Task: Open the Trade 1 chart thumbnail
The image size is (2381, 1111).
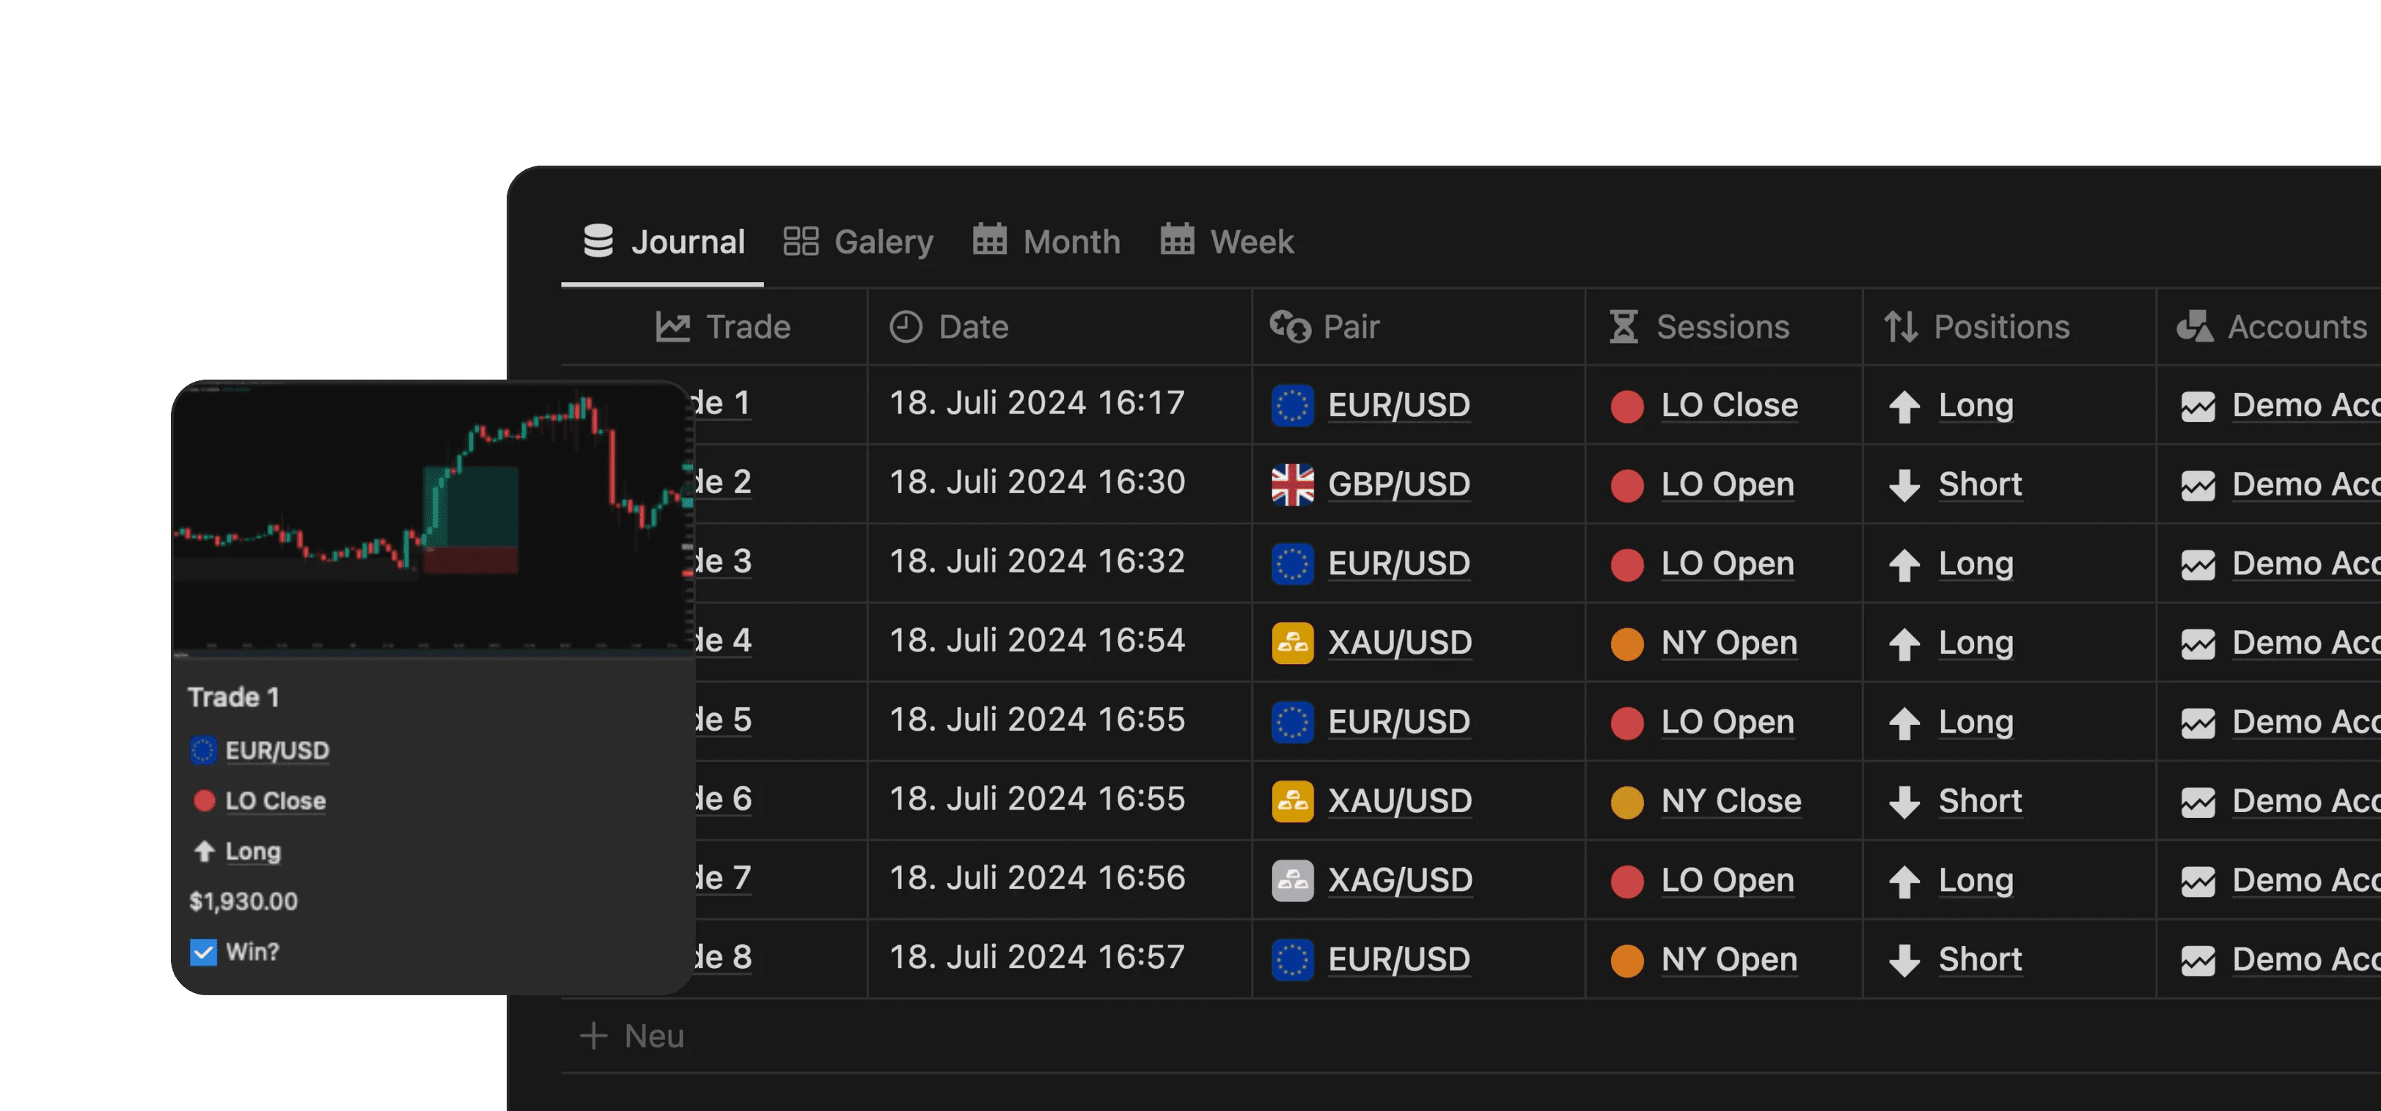Action: point(433,518)
